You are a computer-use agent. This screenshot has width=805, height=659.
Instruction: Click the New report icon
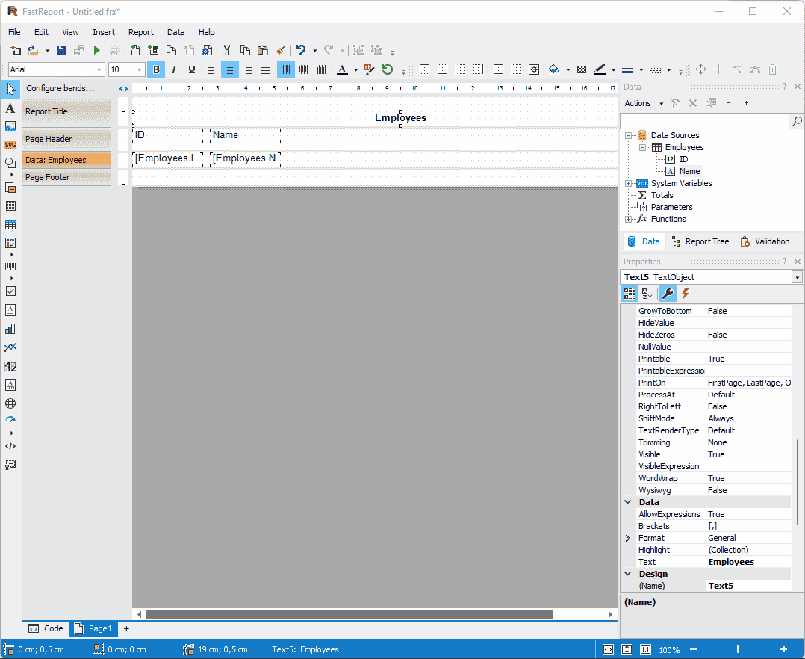click(x=16, y=50)
